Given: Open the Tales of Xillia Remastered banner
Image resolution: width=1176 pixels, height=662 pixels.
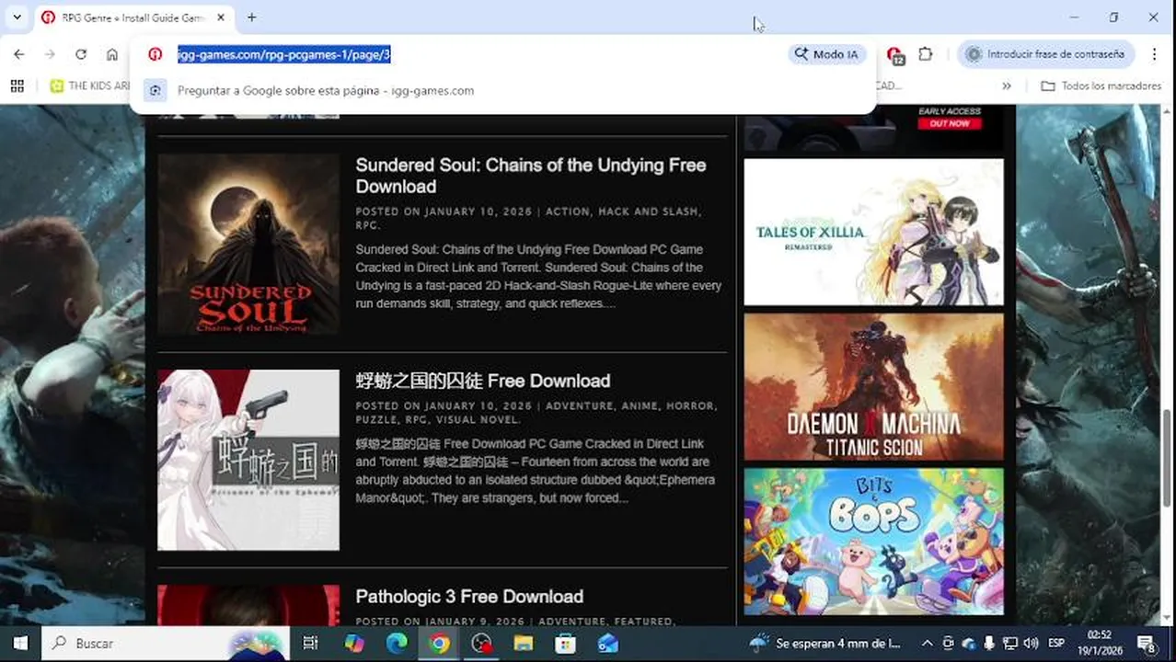Looking at the screenshot, I should (x=873, y=233).
